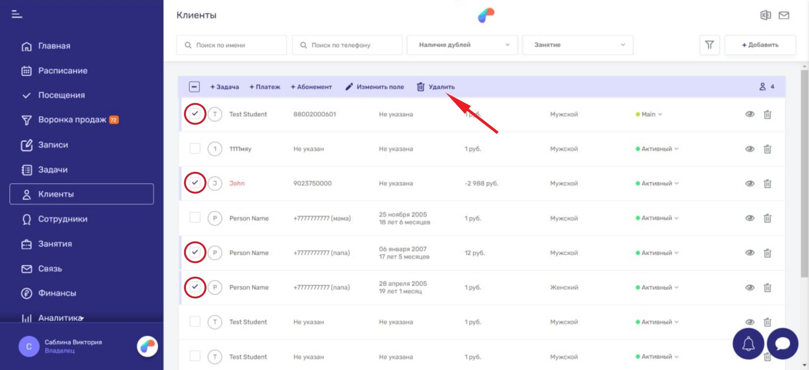Screen dimensions: 809x370
Task: Open the mail envelope icon in header
Action: click(x=784, y=15)
